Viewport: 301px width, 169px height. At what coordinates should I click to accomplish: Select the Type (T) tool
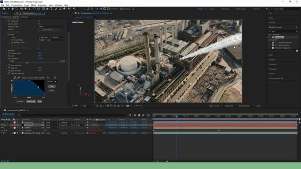[x=51, y=9]
